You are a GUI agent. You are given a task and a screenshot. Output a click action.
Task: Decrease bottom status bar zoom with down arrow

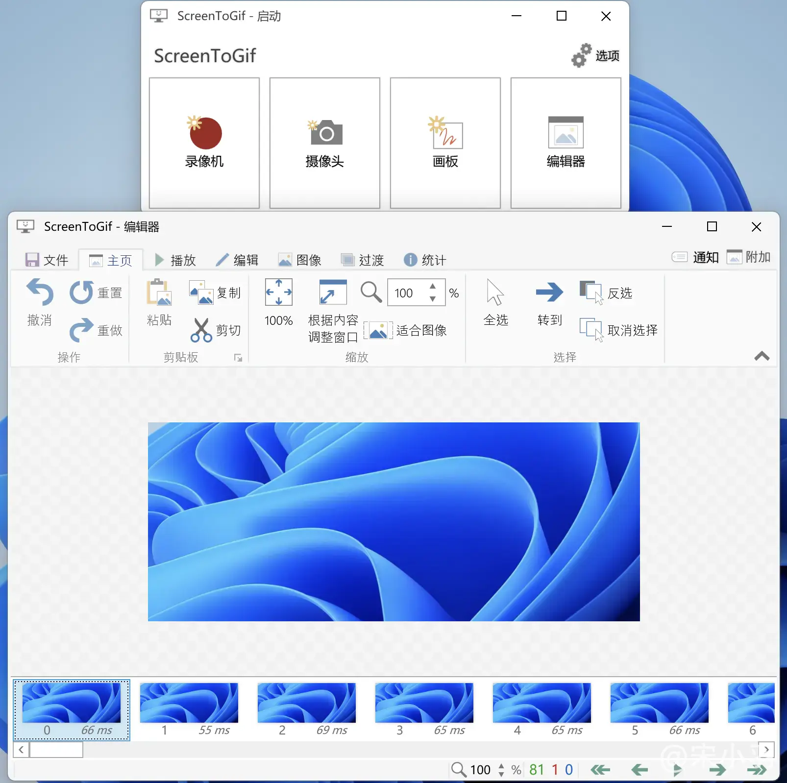click(x=501, y=774)
